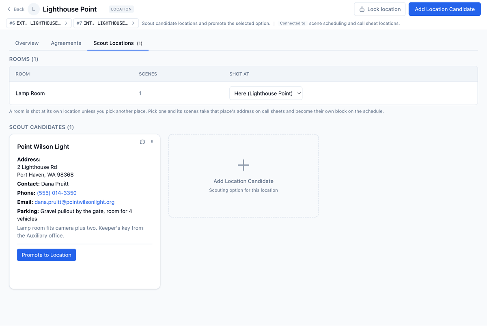Click chevron on #7 INT. LIGHTHOUSE scene chip
Screen dimensions: 487x326
click(x=133, y=23)
